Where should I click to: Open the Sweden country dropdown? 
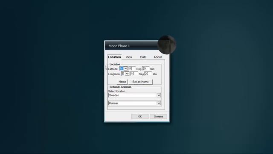pyautogui.click(x=134, y=95)
